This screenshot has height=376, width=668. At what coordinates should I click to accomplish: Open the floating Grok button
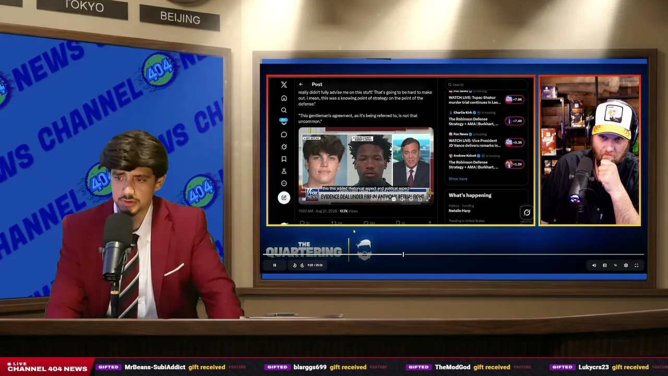[x=527, y=213]
